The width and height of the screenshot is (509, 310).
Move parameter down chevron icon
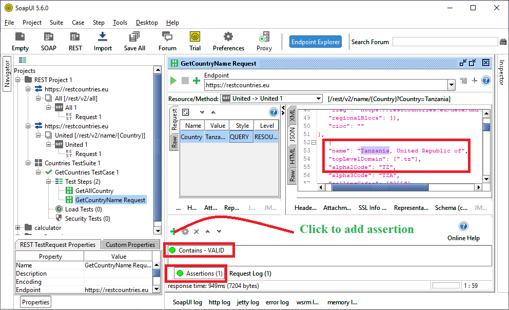tap(202, 112)
